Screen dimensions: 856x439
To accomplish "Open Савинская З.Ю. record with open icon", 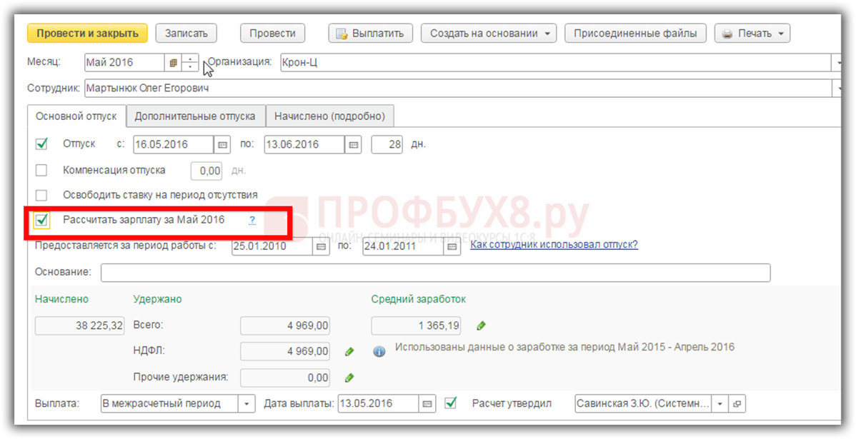I will [x=737, y=404].
